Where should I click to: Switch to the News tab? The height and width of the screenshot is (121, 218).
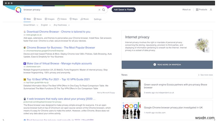pos(38,19)
